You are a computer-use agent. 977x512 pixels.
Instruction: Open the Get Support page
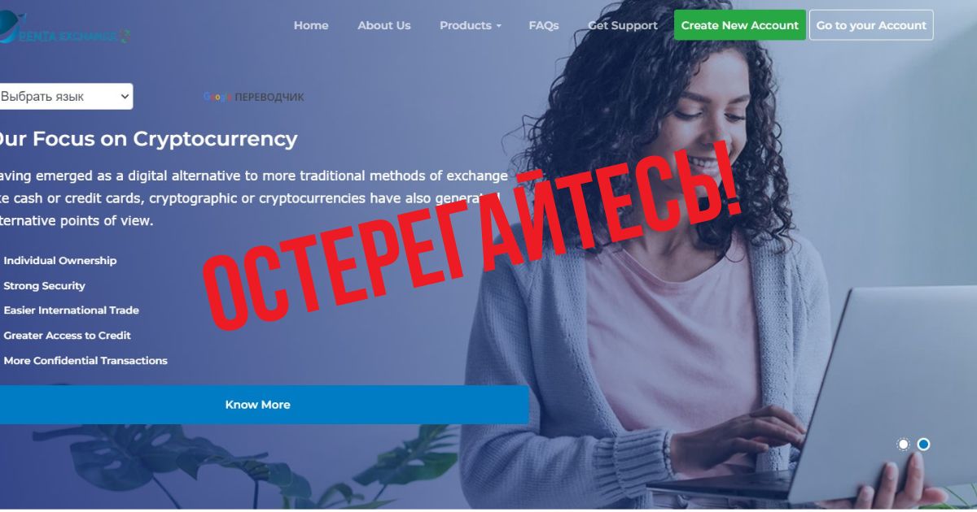(x=623, y=25)
